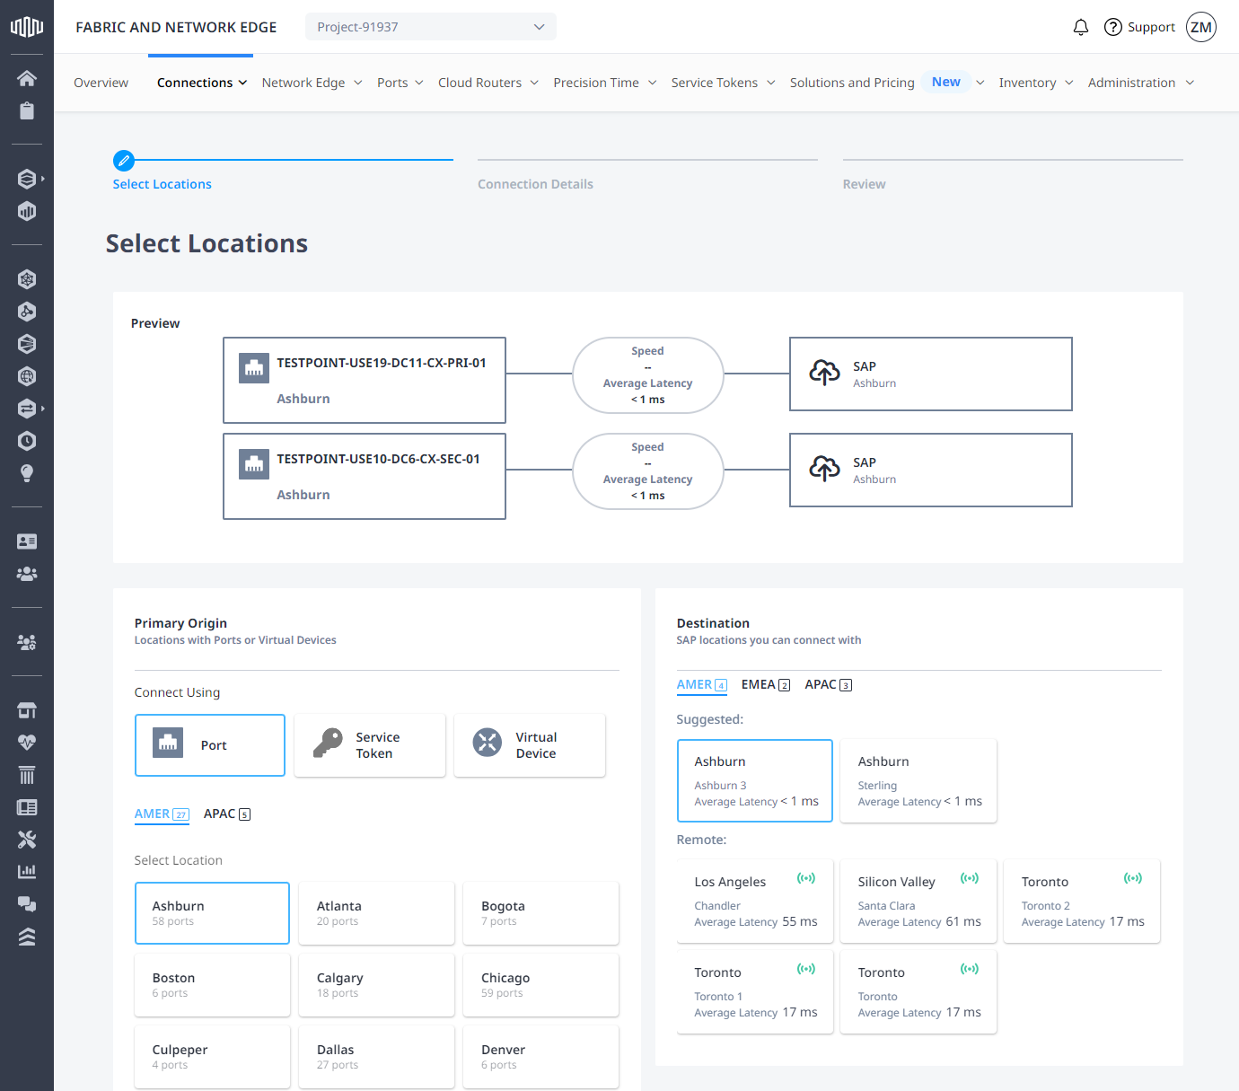Open the tools wrench sidebar icon
Viewport: 1239px width, 1091px height.
tap(27, 840)
